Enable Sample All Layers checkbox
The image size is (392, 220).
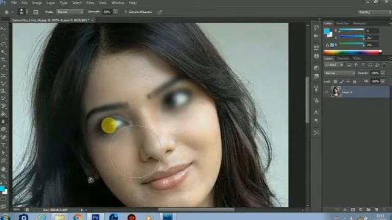pos(126,12)
